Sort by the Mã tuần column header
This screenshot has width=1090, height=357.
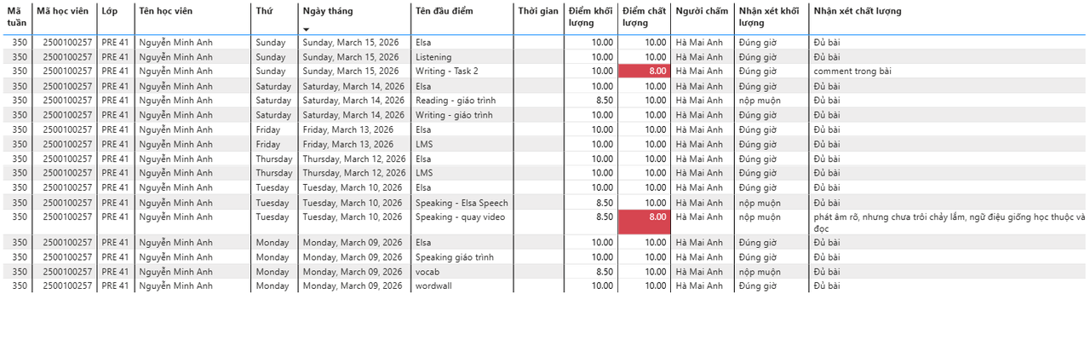17,17
